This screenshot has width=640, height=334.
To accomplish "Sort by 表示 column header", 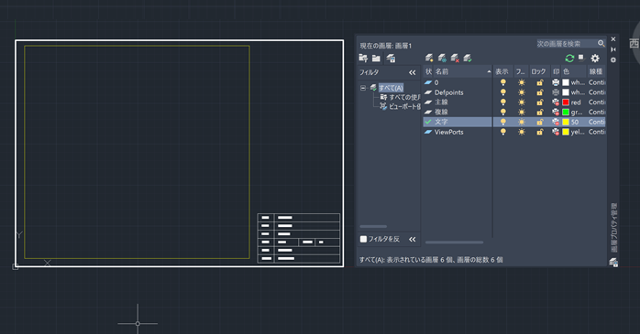I will [502, 71].
